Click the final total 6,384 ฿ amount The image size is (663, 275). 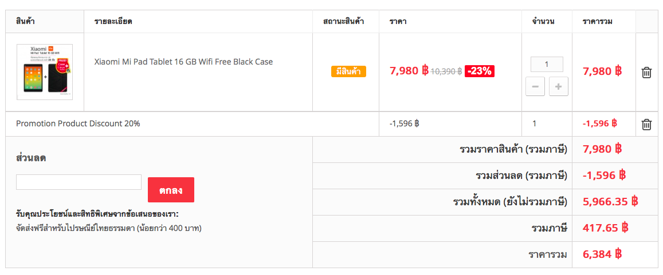point(602,254)
